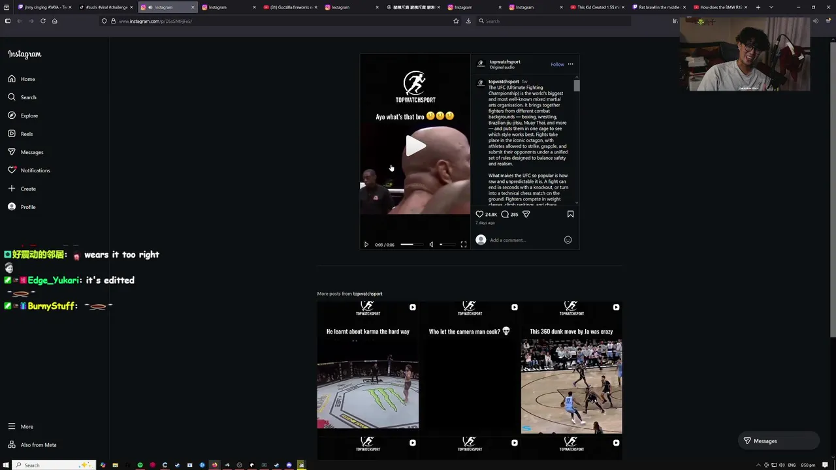Image resolution: width=836 pixels, height=470 pixels.
Task: Click the Windows taskbar search box
Action: [x=55, y=465]
